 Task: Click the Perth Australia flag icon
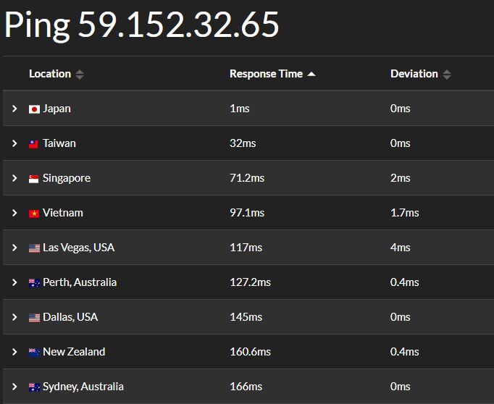point(34,282)
